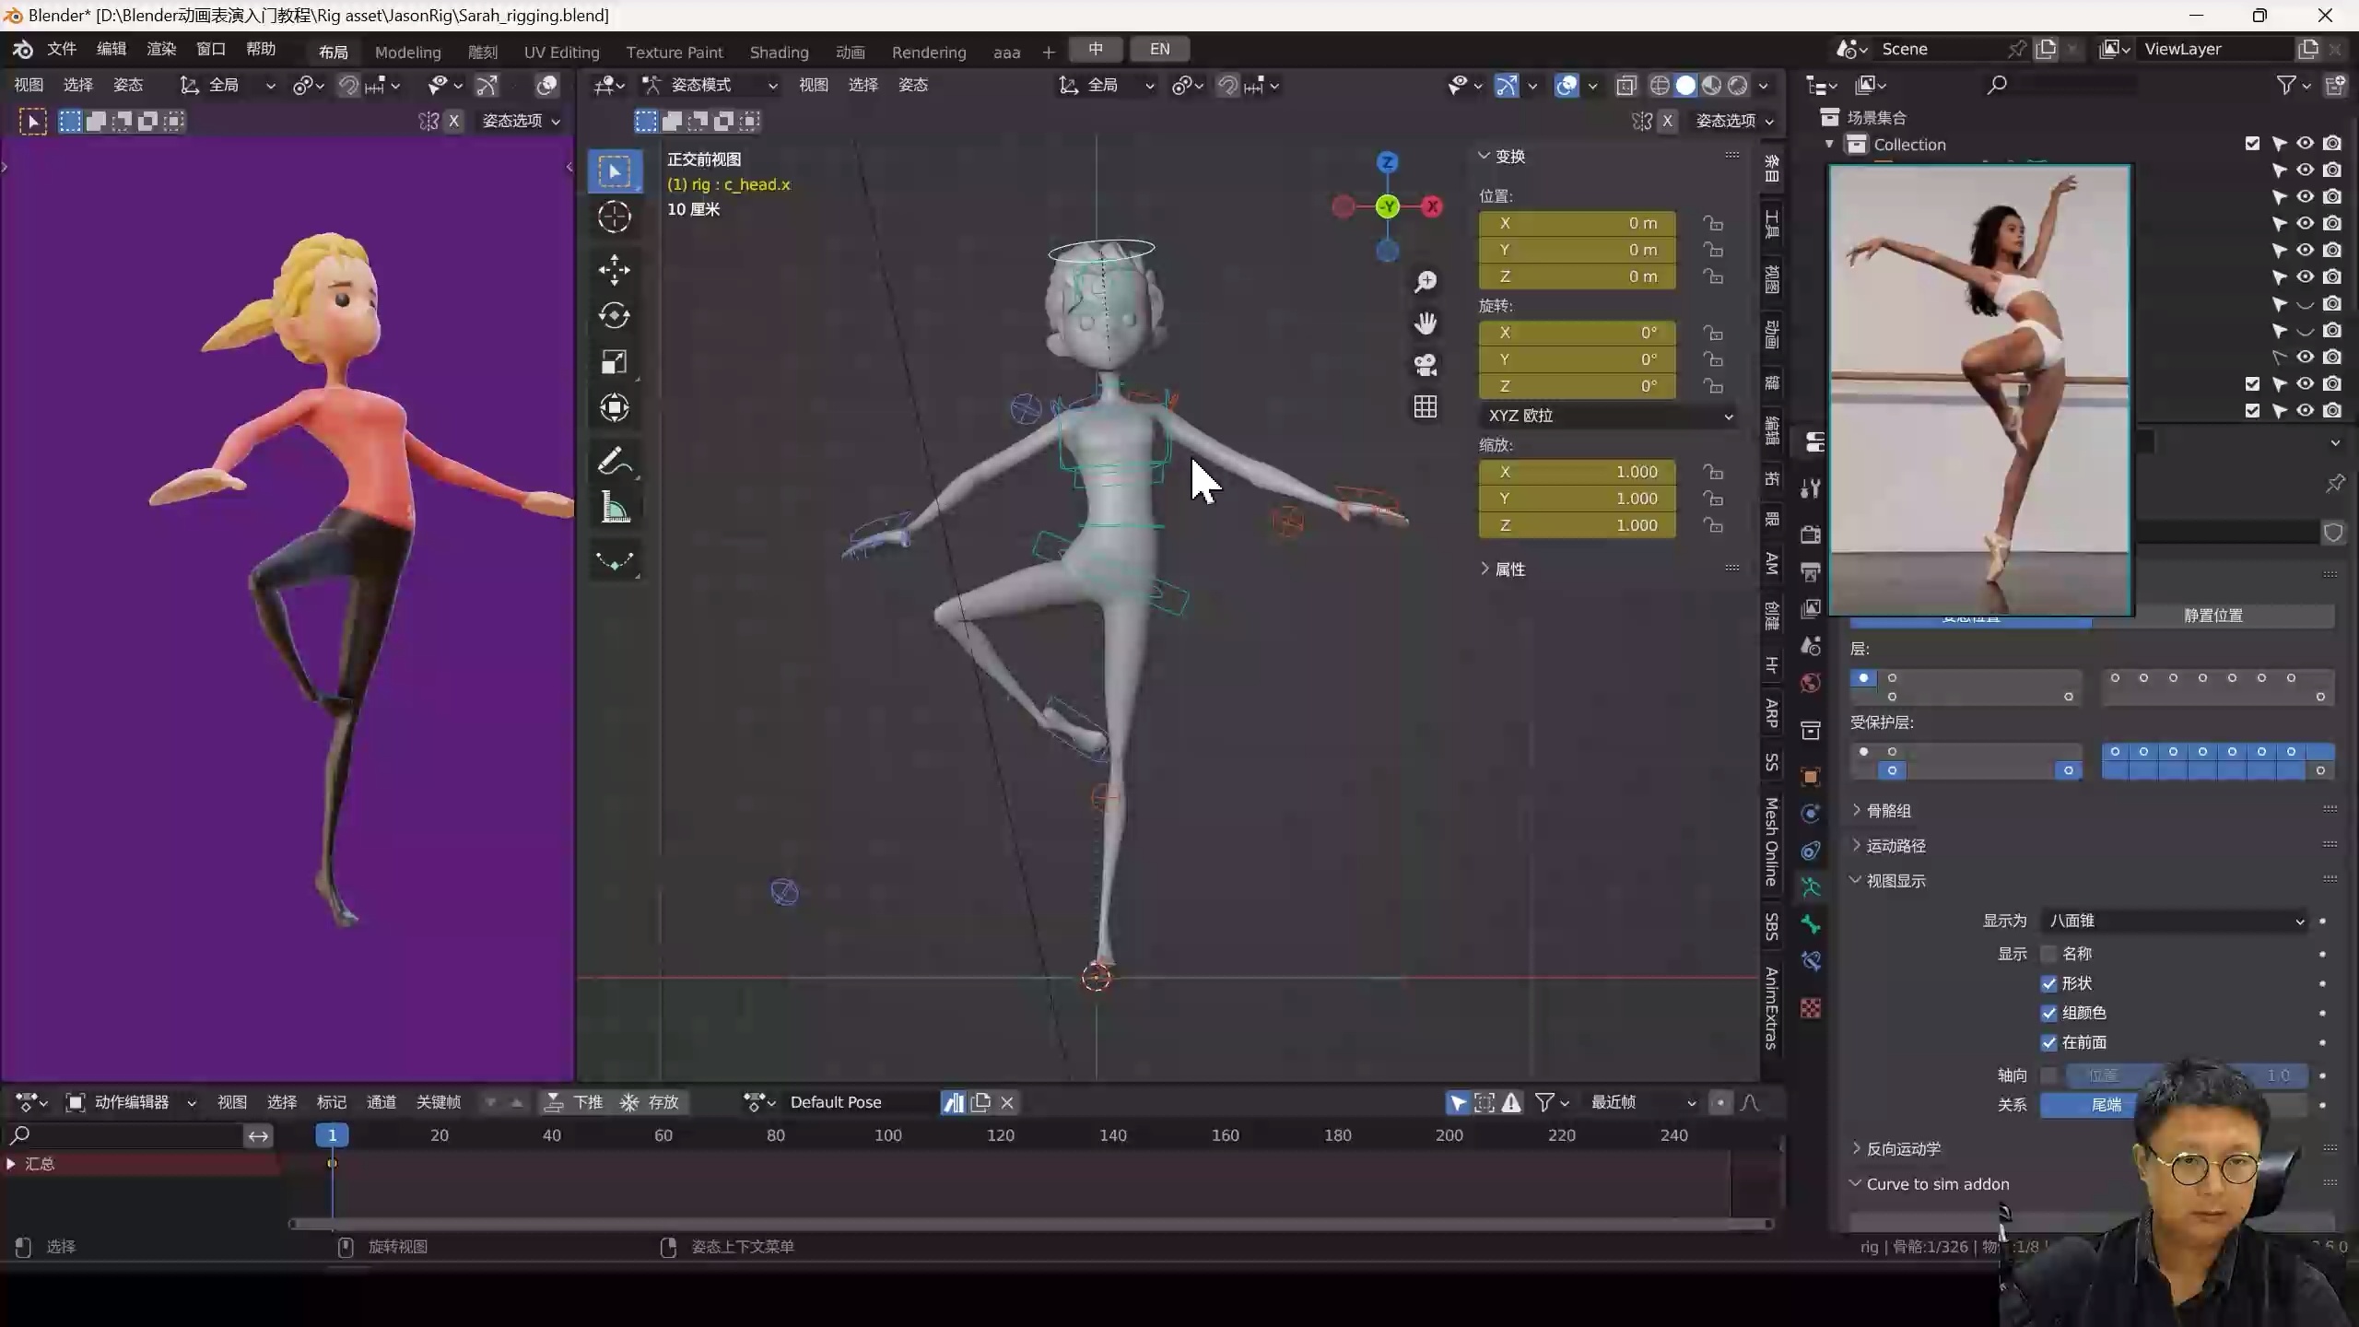The height and width of the screenshot is (1327, 2359).
Task: Switch viewport to wireframe shading
Action: [x=1660, y=85]
